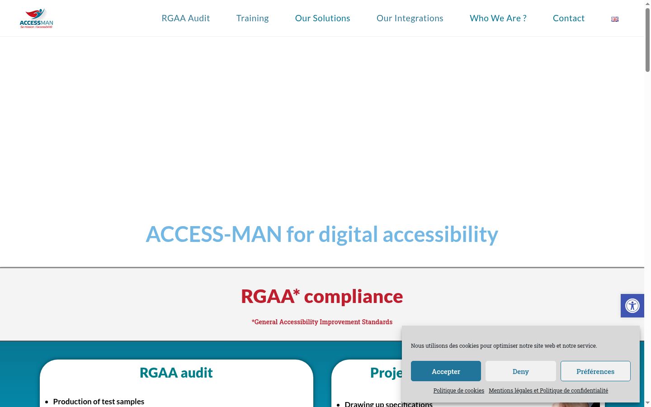The image size is (651, 407).
Task: Open cookie Préférences
Action: pos(595,371)
